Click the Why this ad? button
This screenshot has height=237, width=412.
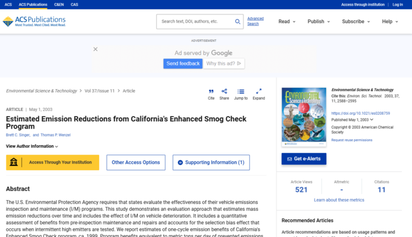pyautogui.click(x=223, y=64)
